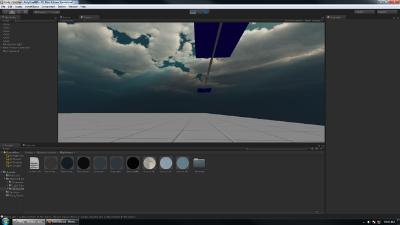Click the Play button
The height and width of the screenshot is (225, 400).
pyautogui.click(x=193, y=12)
